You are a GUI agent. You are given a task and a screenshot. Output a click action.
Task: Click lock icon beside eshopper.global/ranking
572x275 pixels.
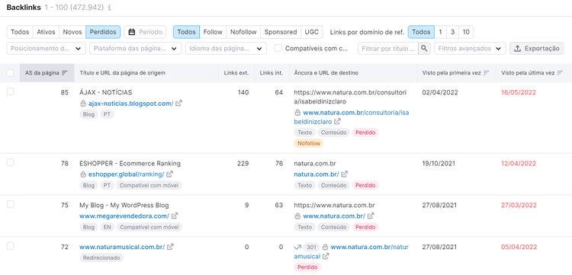(x=83, y=174)
